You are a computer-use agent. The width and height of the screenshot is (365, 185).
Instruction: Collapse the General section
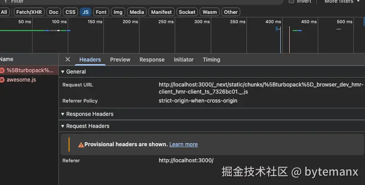(x=63, y=72)
